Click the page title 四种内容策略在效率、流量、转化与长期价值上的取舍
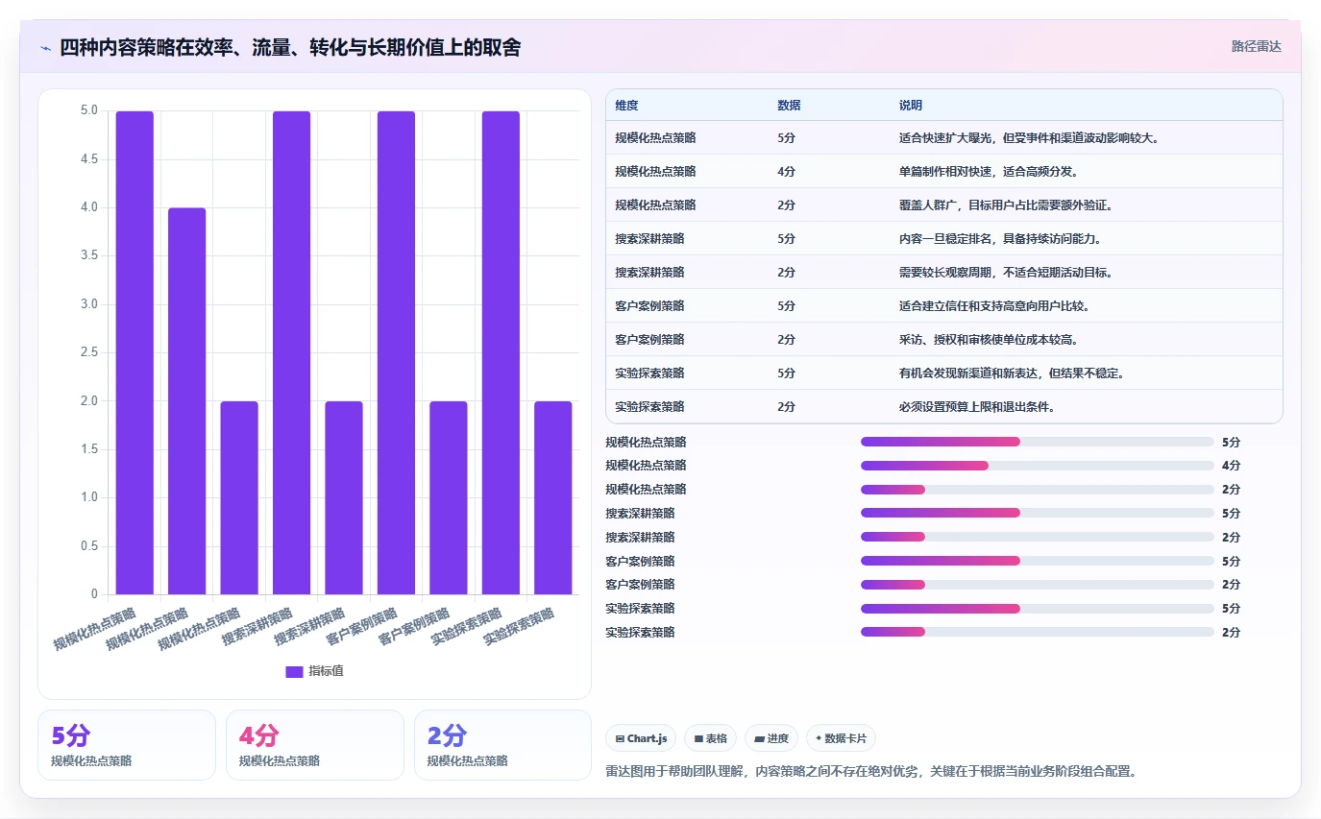The height and width of the screenshot is (819, 1321). point(290,47)
